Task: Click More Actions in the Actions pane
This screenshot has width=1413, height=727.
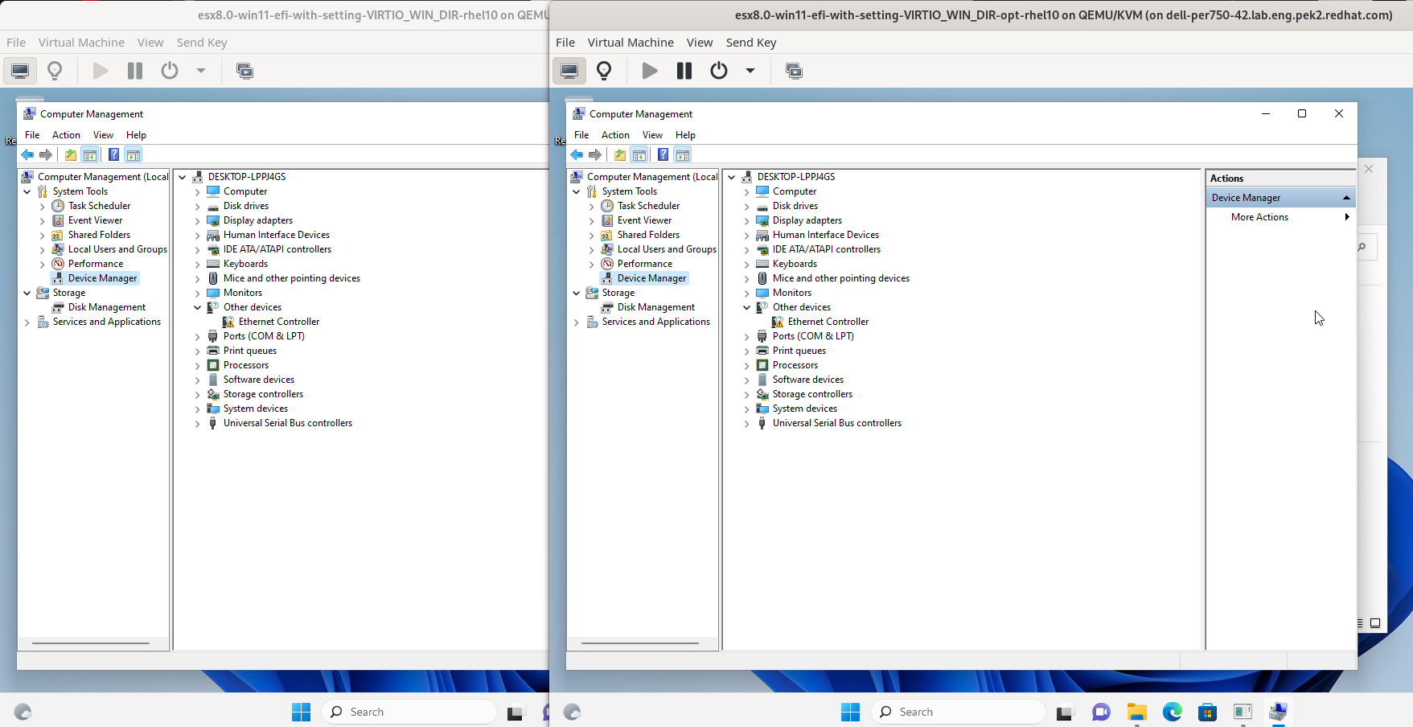Action: 1259,217
